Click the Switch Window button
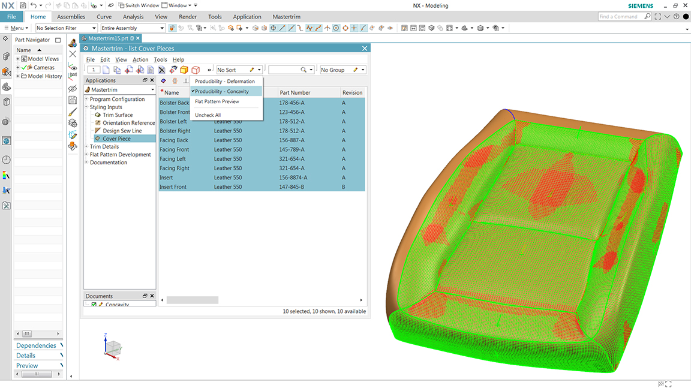Screen dimensions: 691x388 tap(138, 5)
